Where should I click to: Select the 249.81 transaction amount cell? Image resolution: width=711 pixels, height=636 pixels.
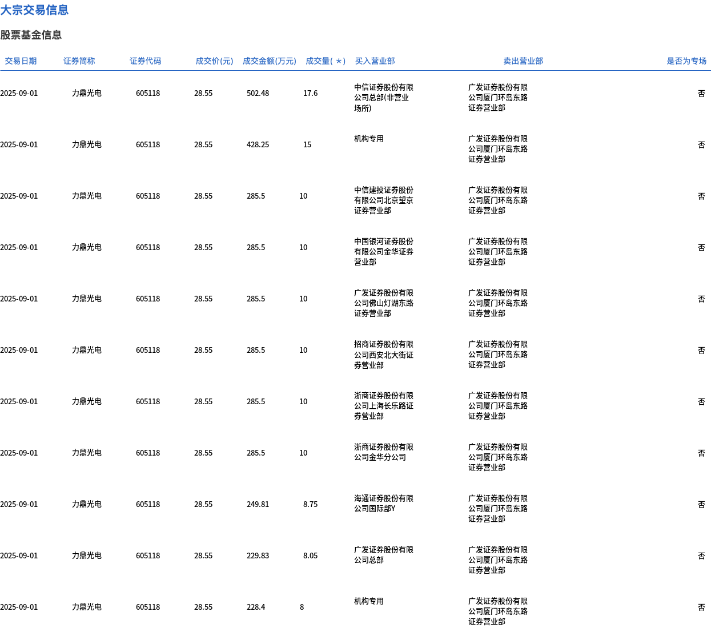pos(258,504)
